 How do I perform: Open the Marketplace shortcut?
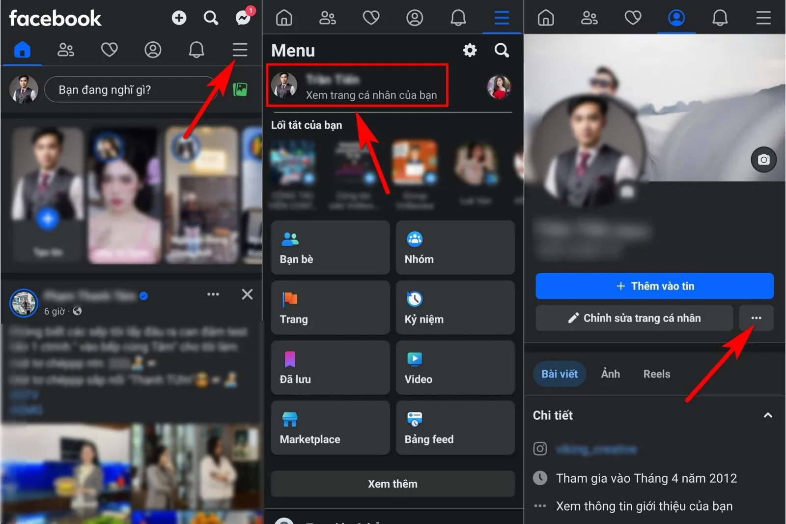point(330,427)
